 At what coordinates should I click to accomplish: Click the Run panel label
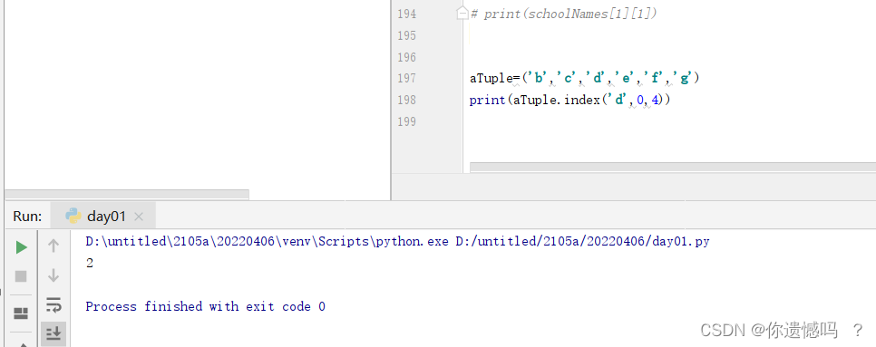[27, 217]
